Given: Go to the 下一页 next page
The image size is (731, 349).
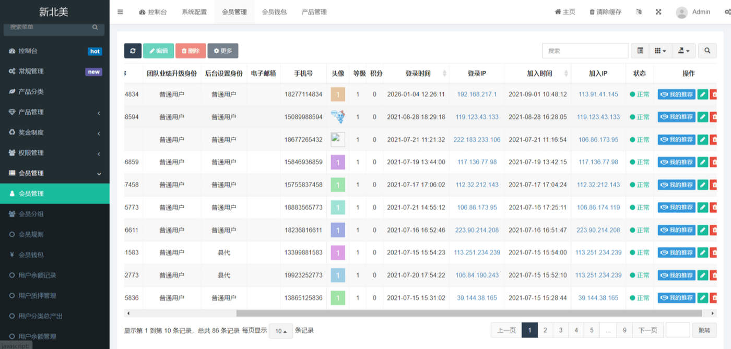Looking at the screenshot, I should coord(648,330).
